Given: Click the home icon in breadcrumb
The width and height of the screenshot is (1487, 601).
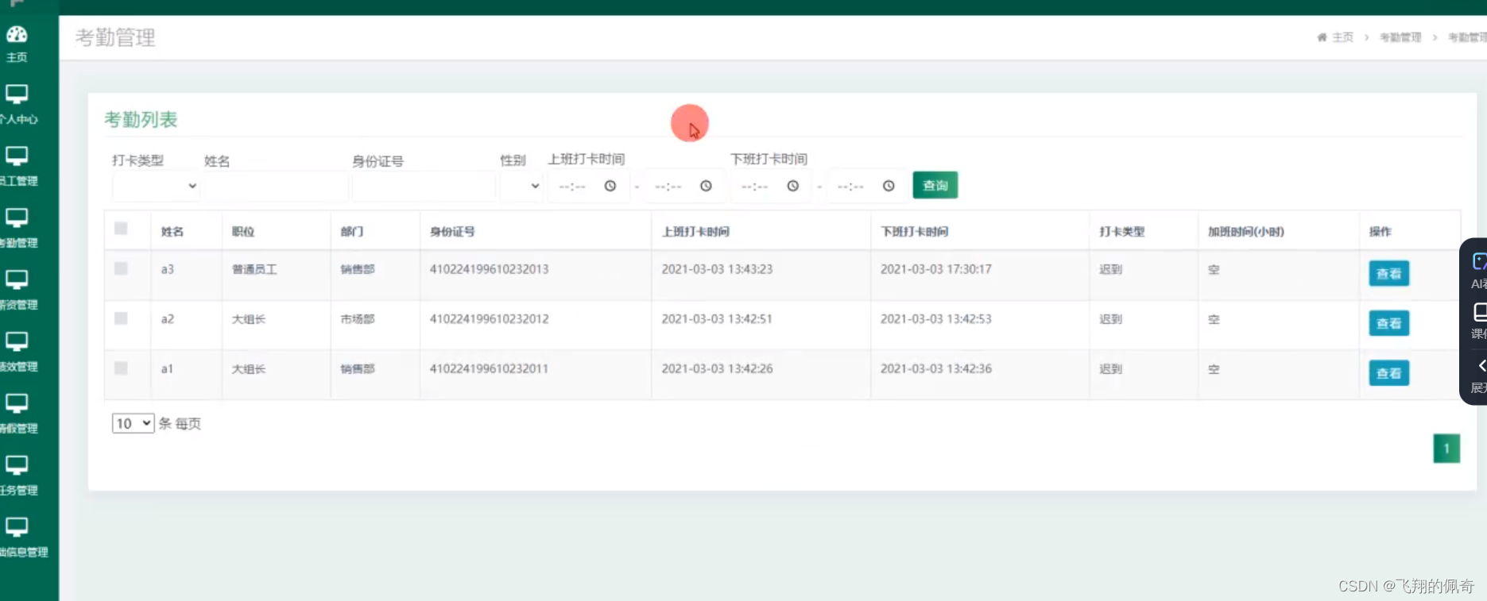Looking at the screenshot, I should click(x=1322, y=37).
